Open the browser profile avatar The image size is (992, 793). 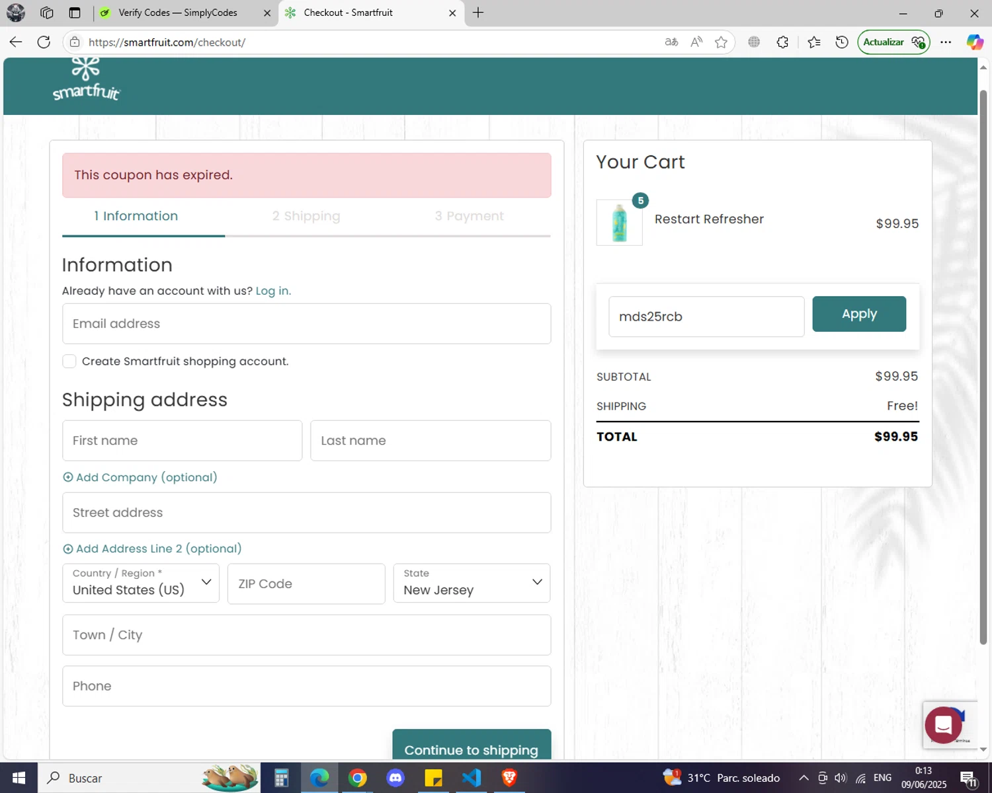coord(15,13)
